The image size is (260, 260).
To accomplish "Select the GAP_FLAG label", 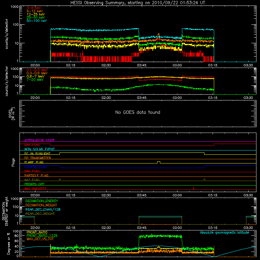I will tap(32, 145).
